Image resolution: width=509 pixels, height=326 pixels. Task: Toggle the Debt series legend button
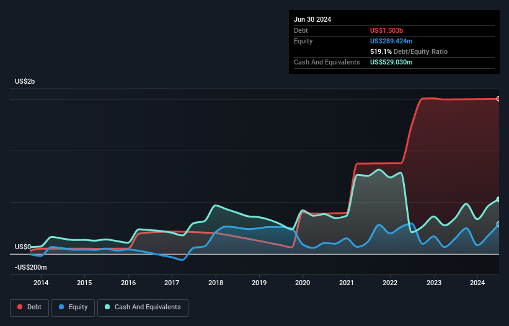tap(30, 307)
